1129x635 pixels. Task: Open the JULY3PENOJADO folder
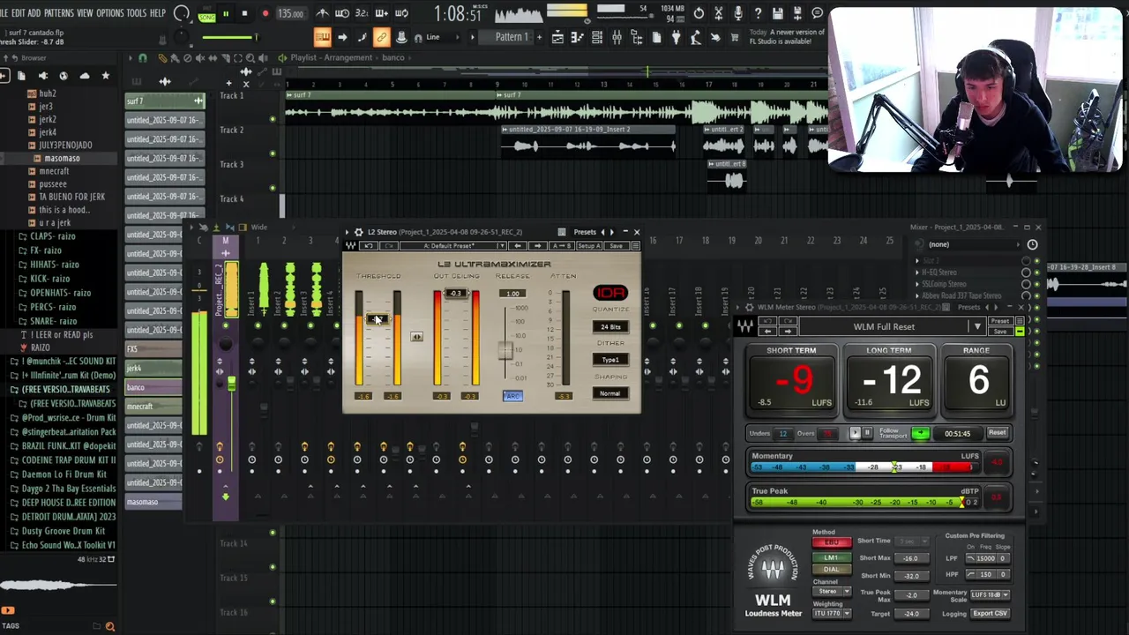click(65, 145)
